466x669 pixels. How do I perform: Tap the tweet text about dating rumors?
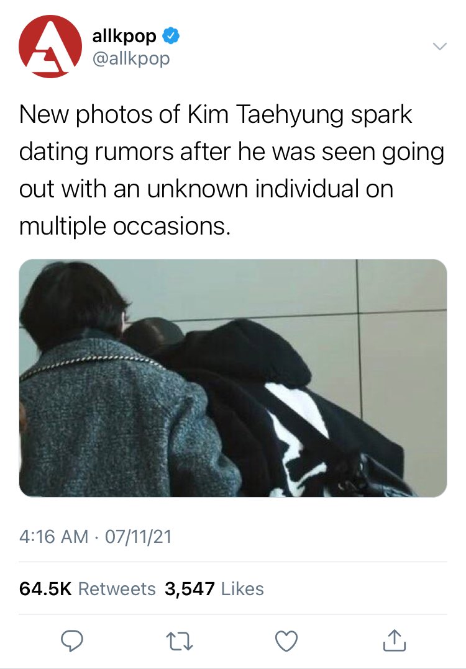[232, 170]
